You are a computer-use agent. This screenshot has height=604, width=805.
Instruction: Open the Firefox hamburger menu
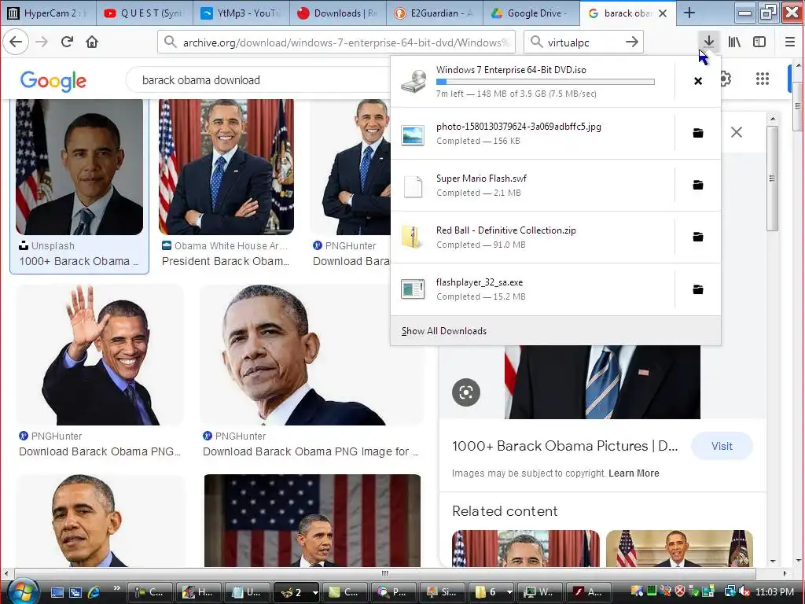pos(790,42)
